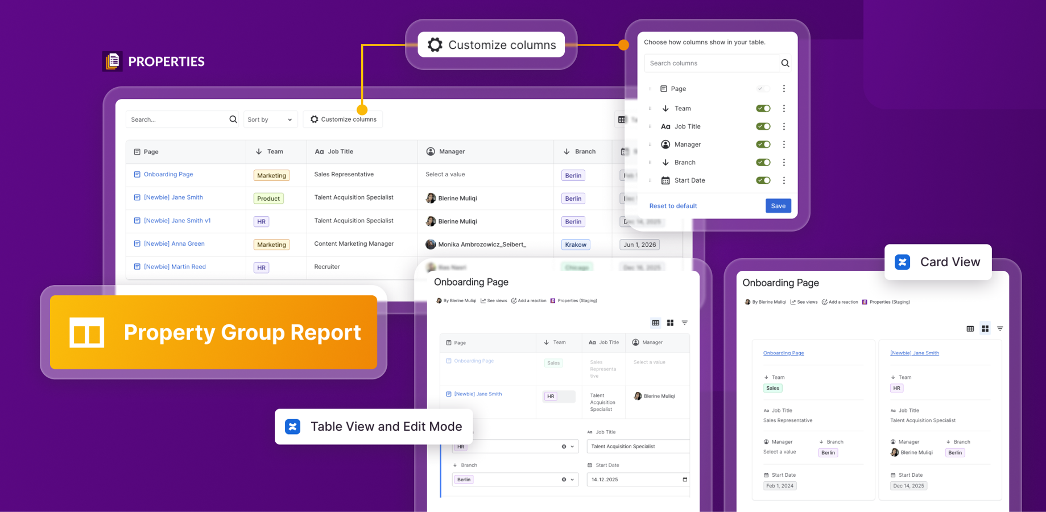The width and height of the screenshot is (1046, 512).
Task: Open [Newbie] Jane Smith link in Card View
Action: [x=914, y=353]
